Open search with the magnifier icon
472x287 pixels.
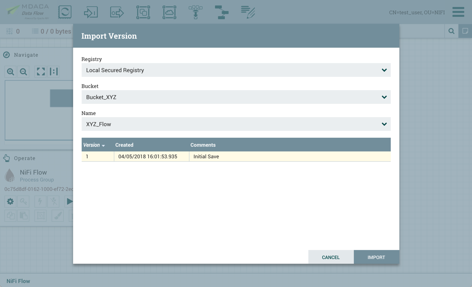pyautogui.click(x=451, y=31)
